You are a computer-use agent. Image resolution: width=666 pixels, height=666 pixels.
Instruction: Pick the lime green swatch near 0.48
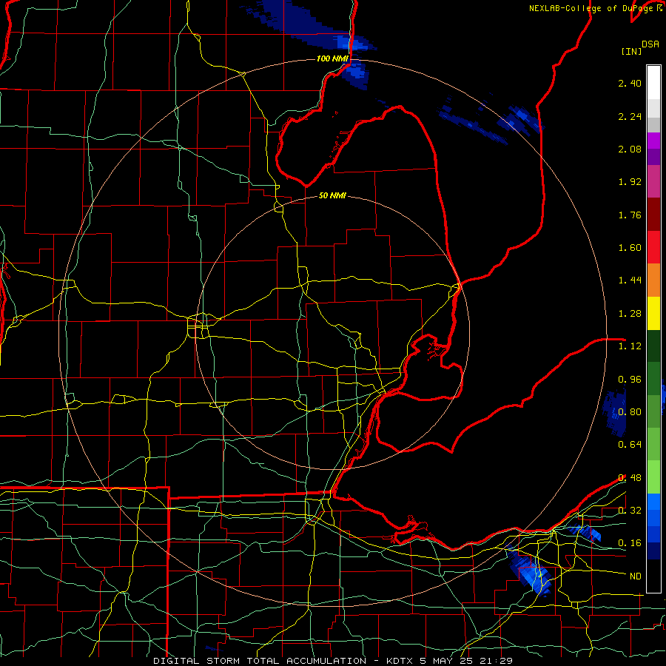[x=653, y=477]
